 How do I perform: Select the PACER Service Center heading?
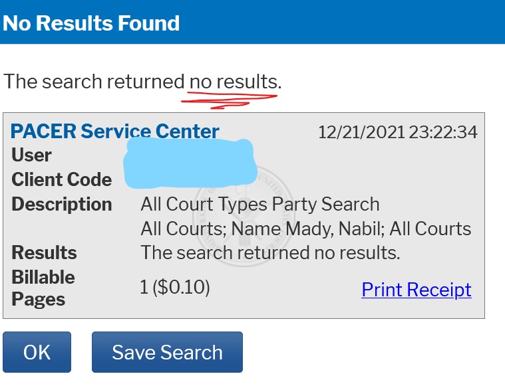pos(115,132)
